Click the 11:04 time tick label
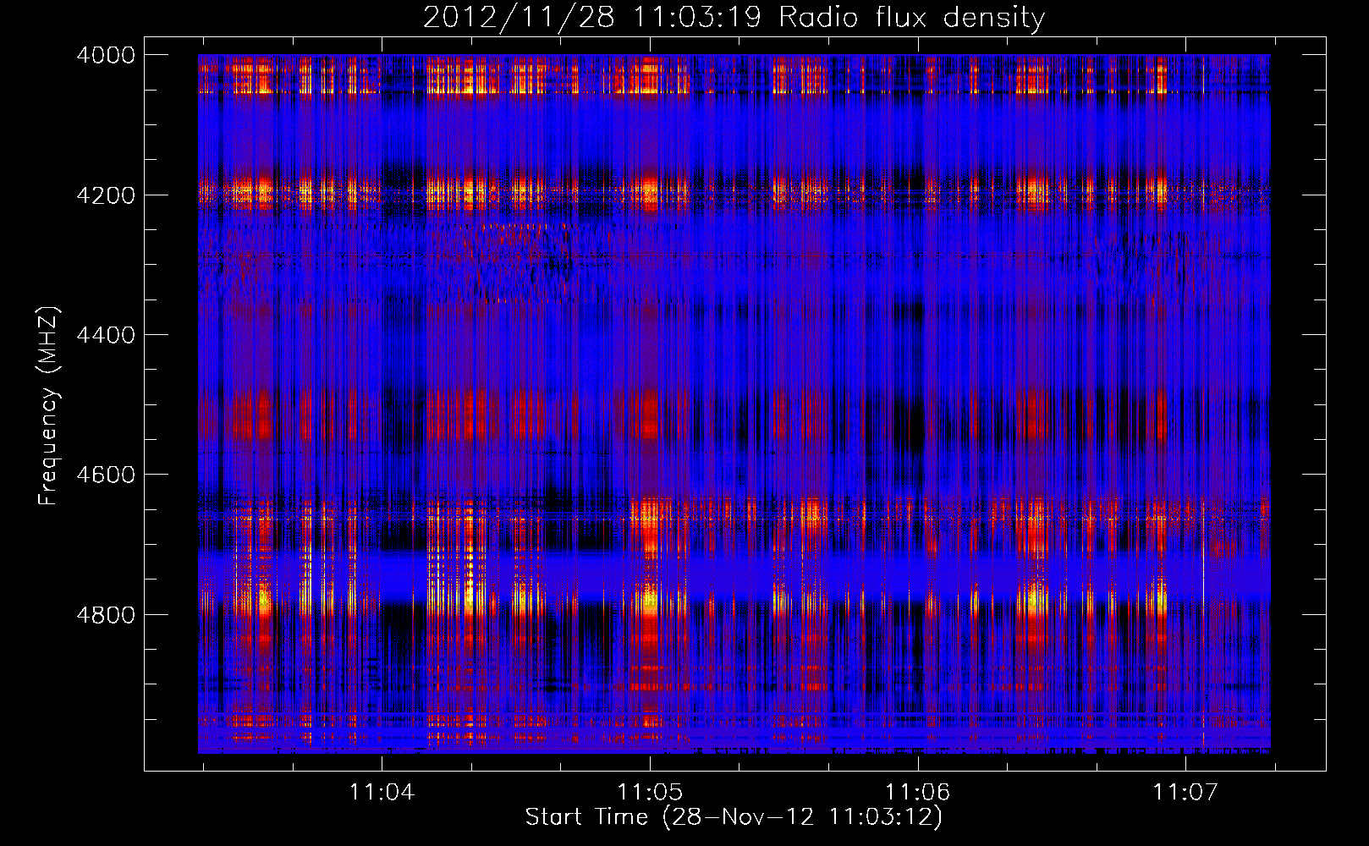This screenshot has height=846, width=1369. (382, 793)
